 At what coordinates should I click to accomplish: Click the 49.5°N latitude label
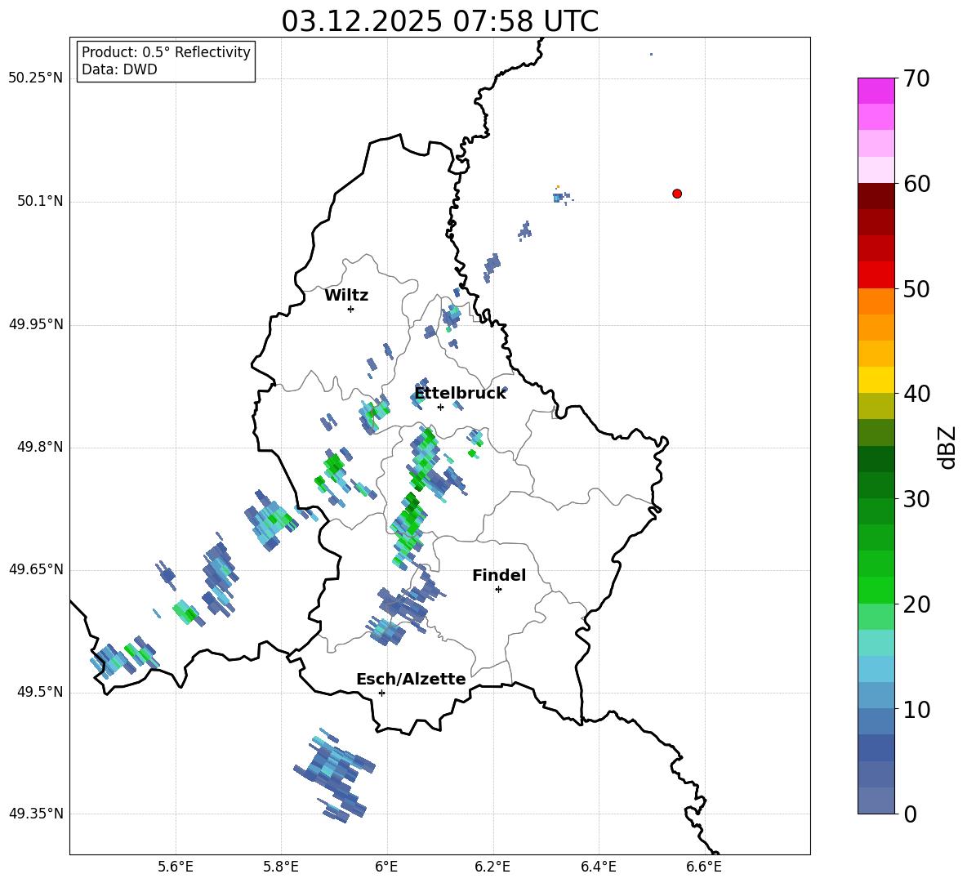[39, 692]
